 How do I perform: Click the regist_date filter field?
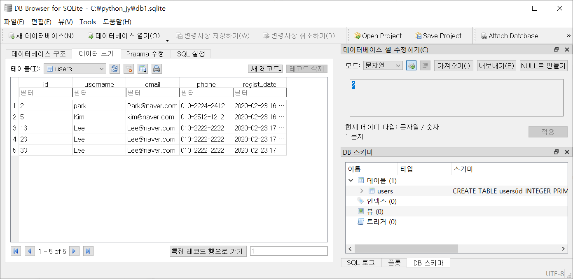tap(260, 93)
